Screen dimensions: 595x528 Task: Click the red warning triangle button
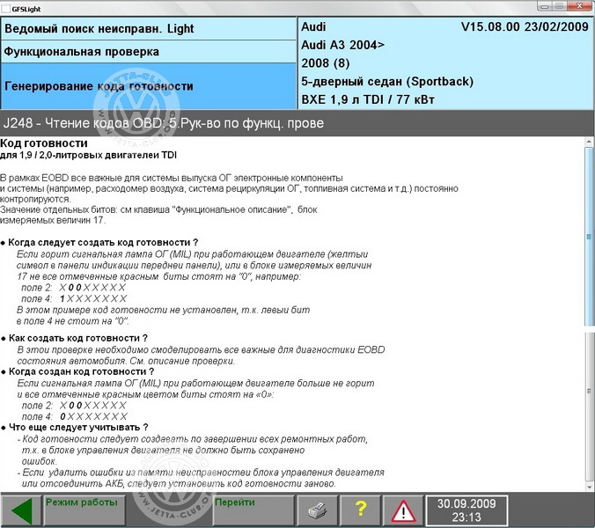(x=403, y=510)
